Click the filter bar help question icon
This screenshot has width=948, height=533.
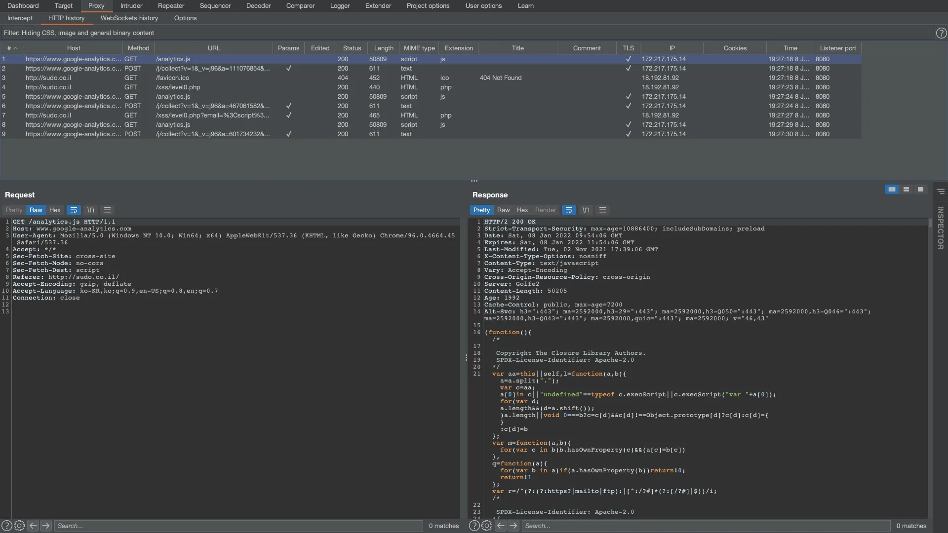point(941,33)
